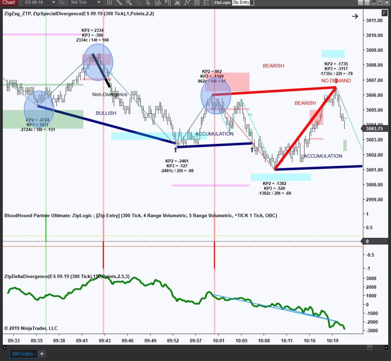Open the 300 Tick interval dropdown
The height and width of the screenshot is (361, 391).
click(84, 3)
